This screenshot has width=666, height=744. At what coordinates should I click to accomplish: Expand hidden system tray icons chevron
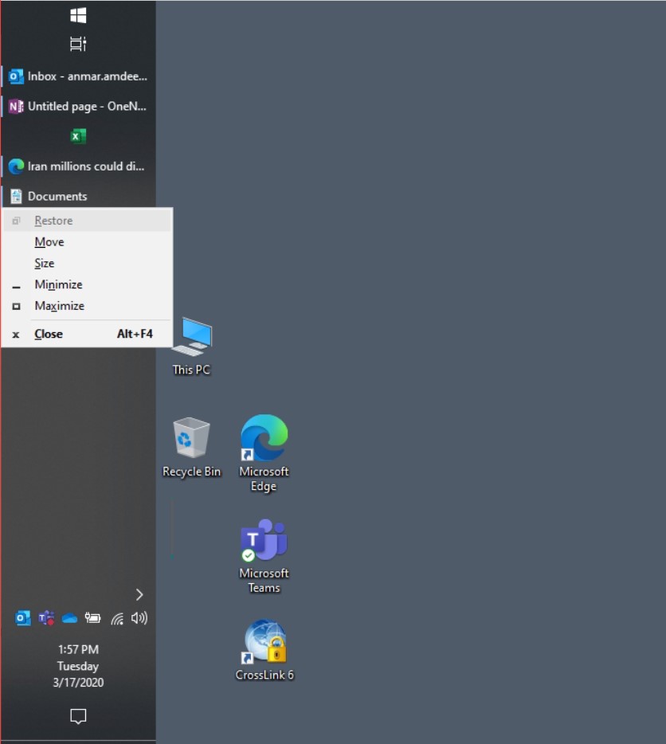[139, 594]
